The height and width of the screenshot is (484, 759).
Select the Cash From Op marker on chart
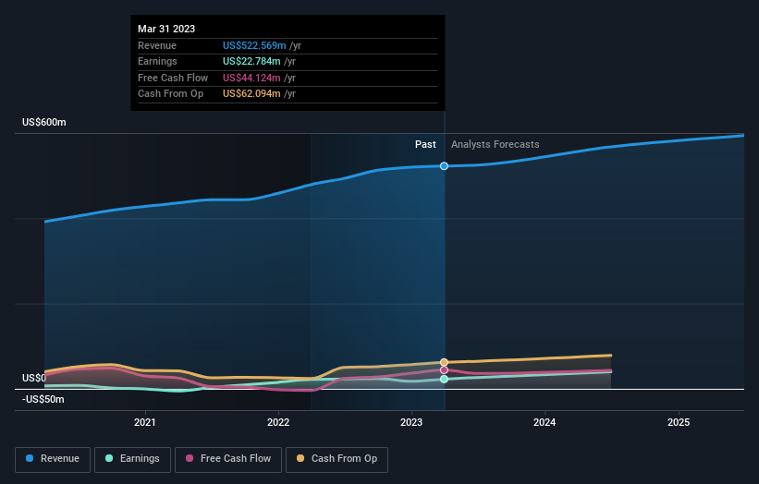(444, 362)
